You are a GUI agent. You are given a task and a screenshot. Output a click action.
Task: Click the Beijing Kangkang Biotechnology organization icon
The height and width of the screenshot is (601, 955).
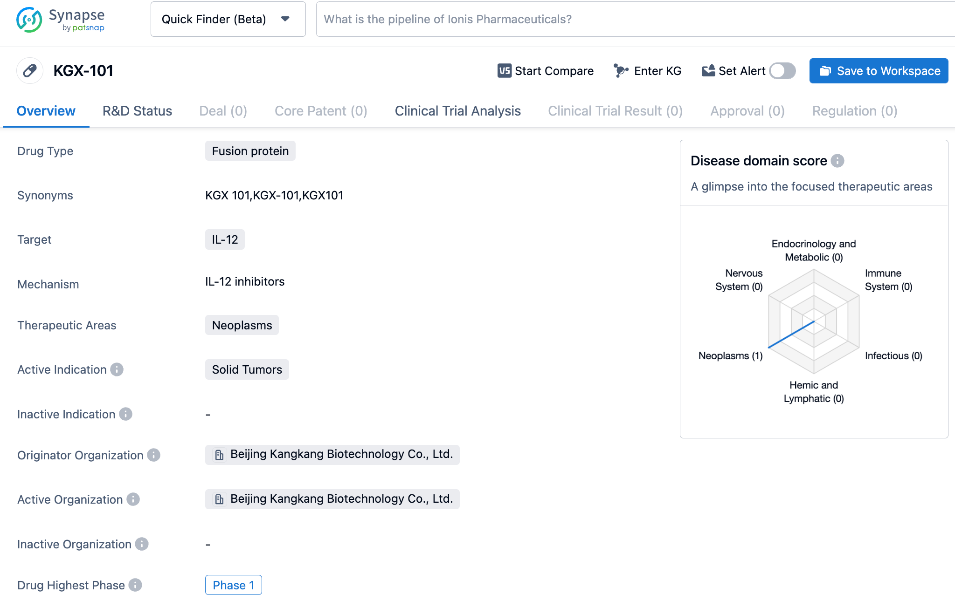[x=218, y=454]
